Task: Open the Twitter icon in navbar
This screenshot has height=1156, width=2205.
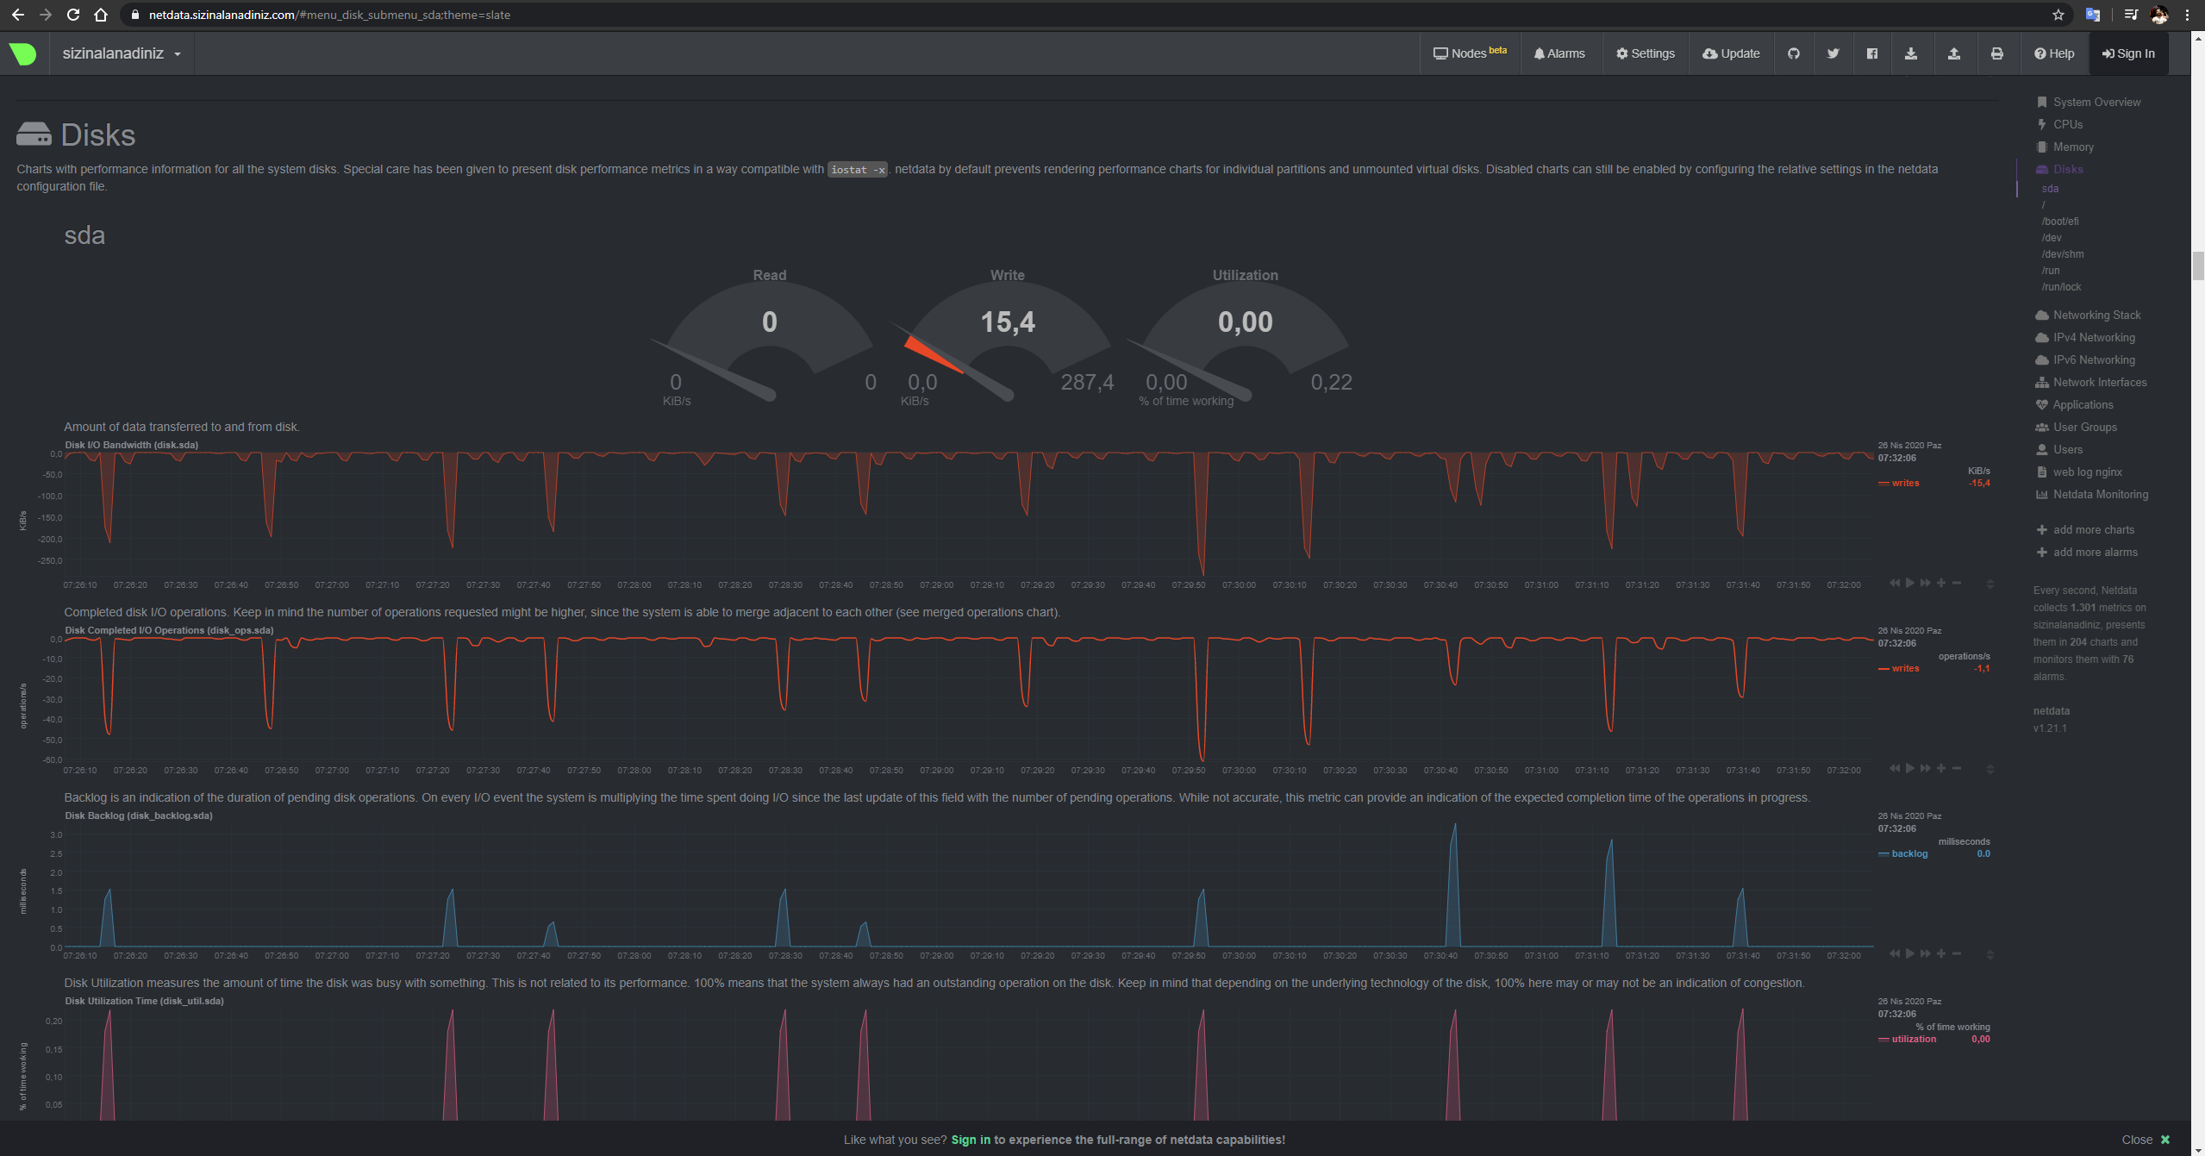Action: pyautogui.click(x=1833, y=53)
